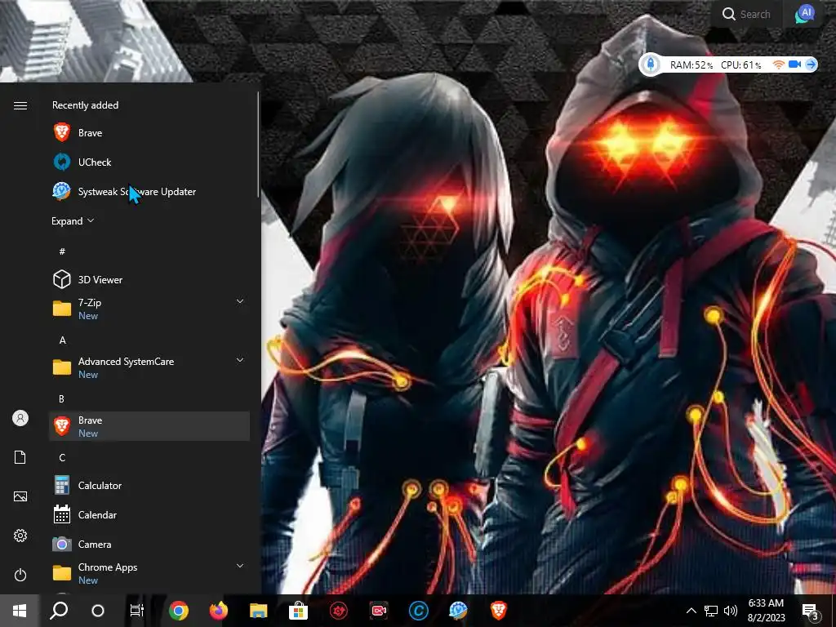The image size is (836, 627).
Task: Click the camera icon in performance widget
Action: tap(794, 64)
